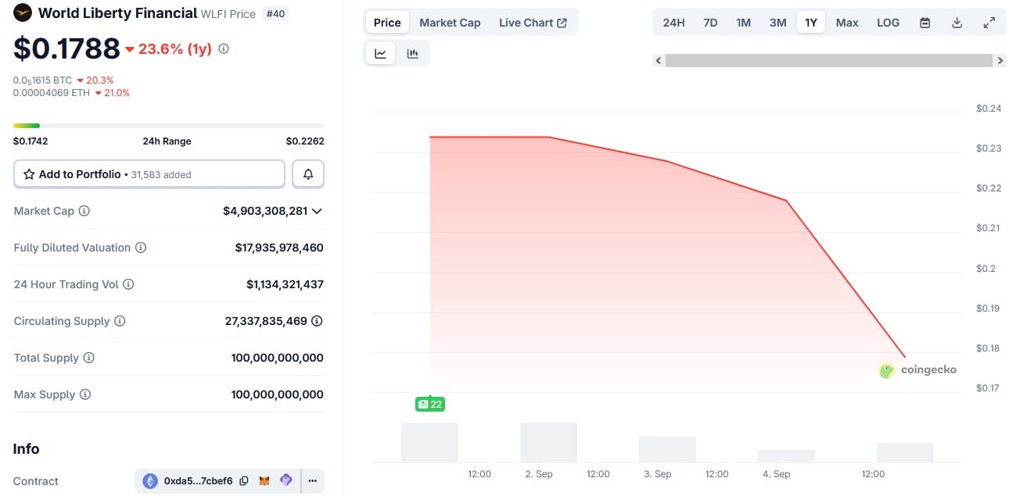This screenshot has height=496, width=1016.
Task: Select the 1Y time range
Action: click(x=811, y=23)
